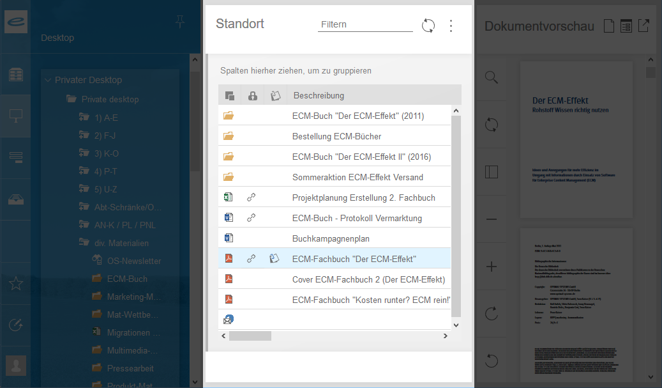Open the three-dot options menu in Standort
Viewport: 662px width, 388px height.
coord(451,26)
